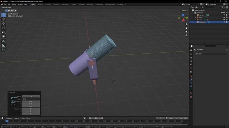Screen dimensions: 229x128
Task: Click the viewport zoom magnifier icon
Action: (x=186, y=25)
